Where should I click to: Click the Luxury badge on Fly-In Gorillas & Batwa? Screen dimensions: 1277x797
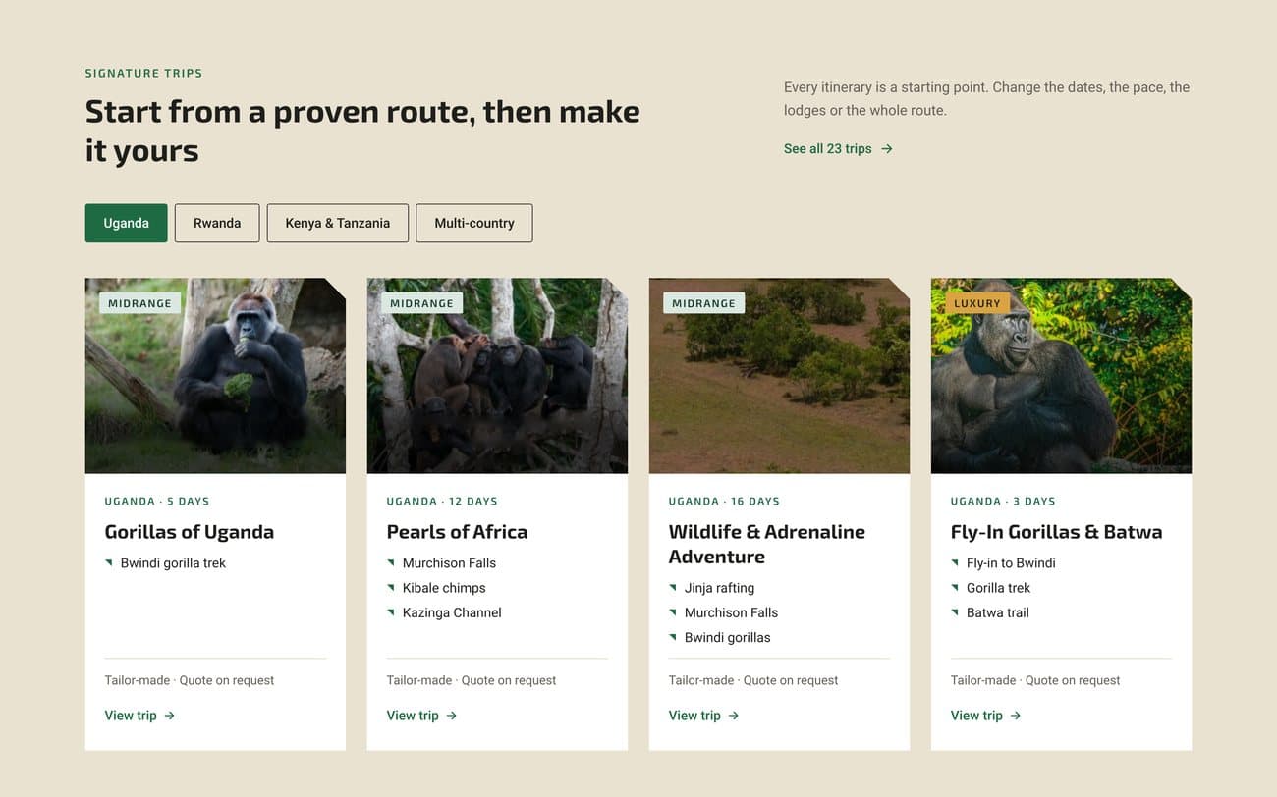click(977, 303)
